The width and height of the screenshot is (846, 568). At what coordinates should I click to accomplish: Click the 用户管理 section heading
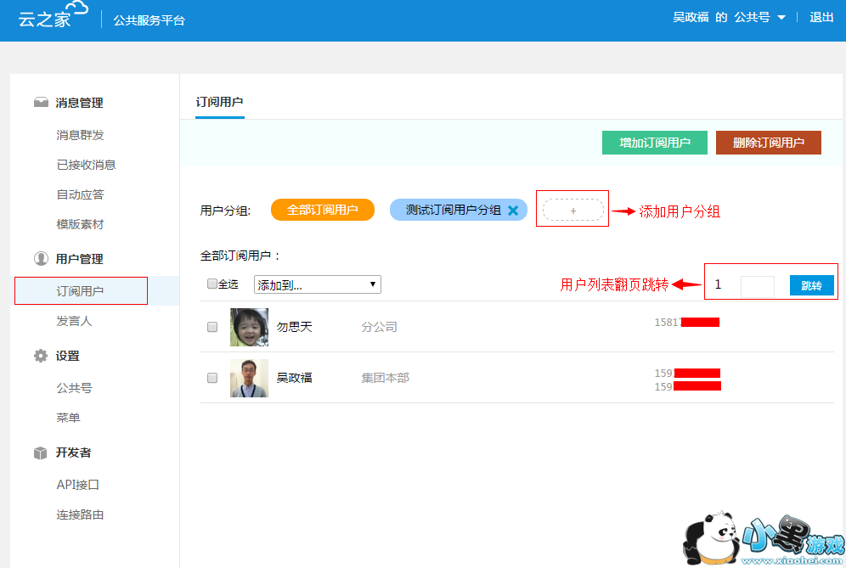79,259
